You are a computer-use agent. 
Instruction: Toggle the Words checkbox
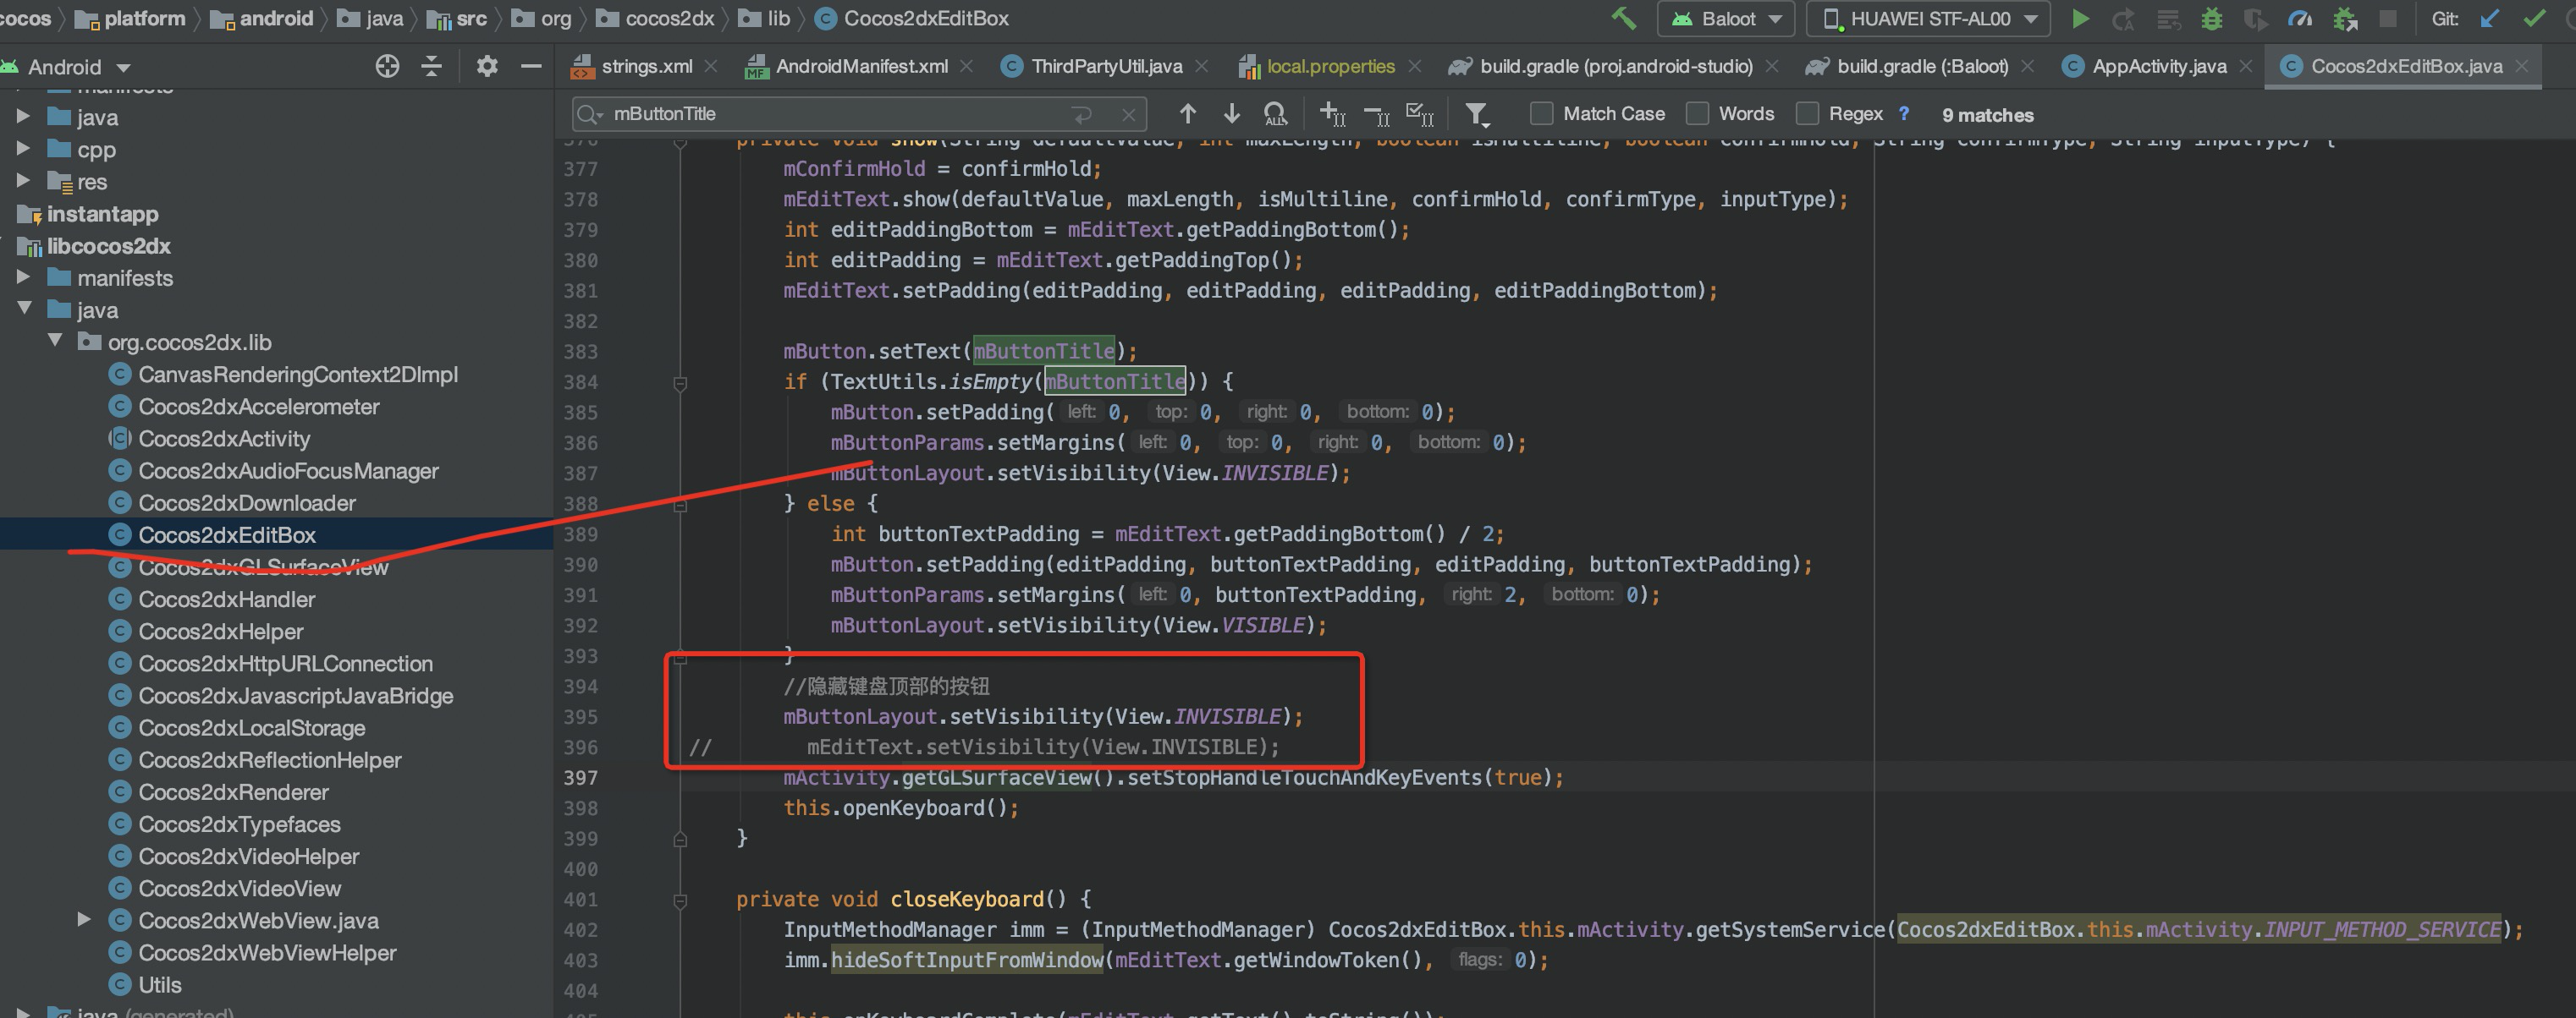1697,114
